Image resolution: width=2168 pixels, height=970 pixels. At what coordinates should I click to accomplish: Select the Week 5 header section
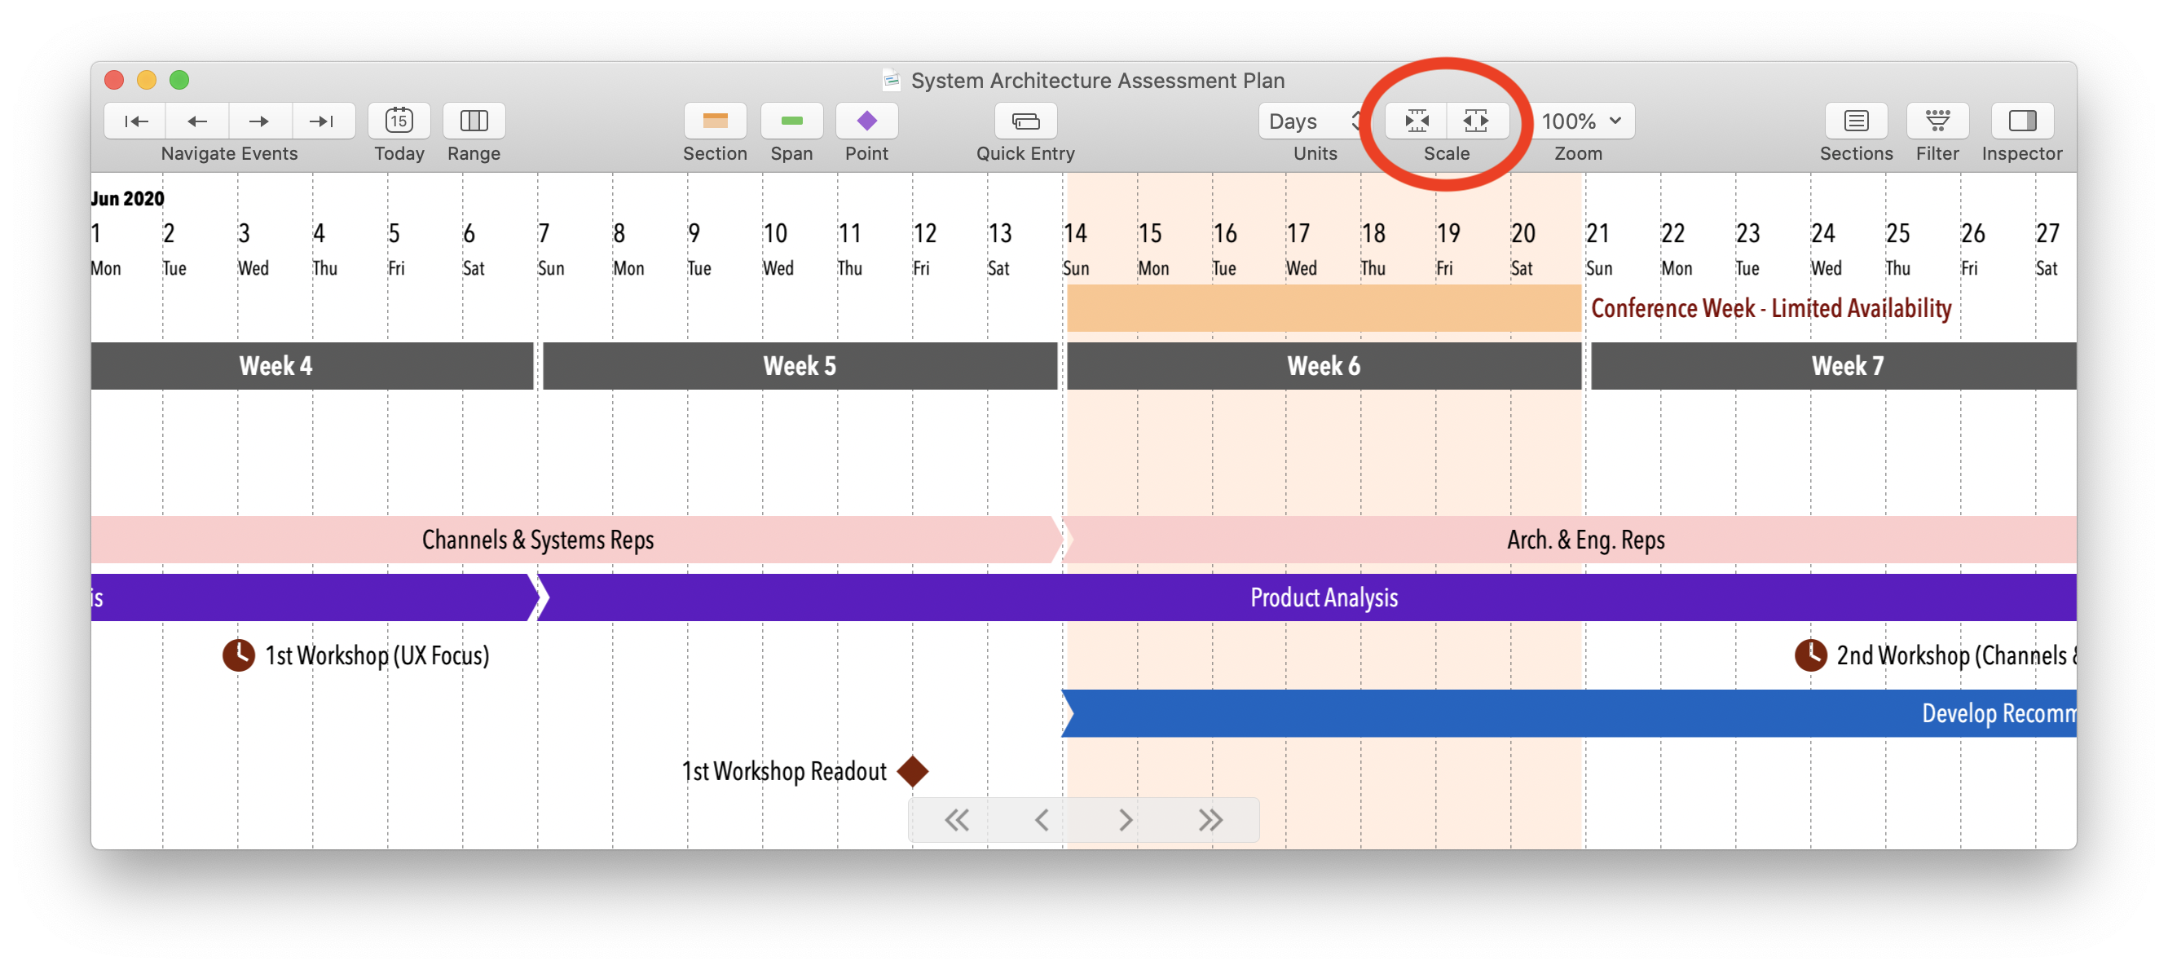click(x=800, y=367)
